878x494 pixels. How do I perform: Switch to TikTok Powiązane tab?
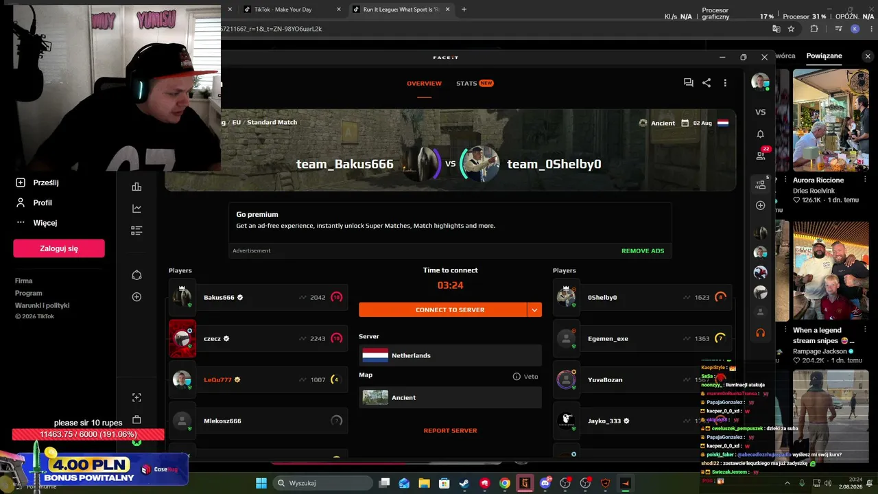824,56
